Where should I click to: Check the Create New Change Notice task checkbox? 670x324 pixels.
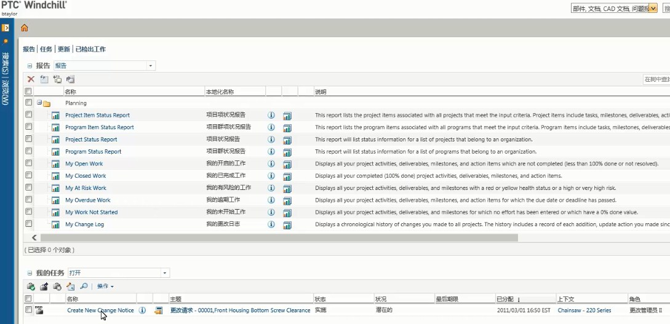(x=28, y=310)
